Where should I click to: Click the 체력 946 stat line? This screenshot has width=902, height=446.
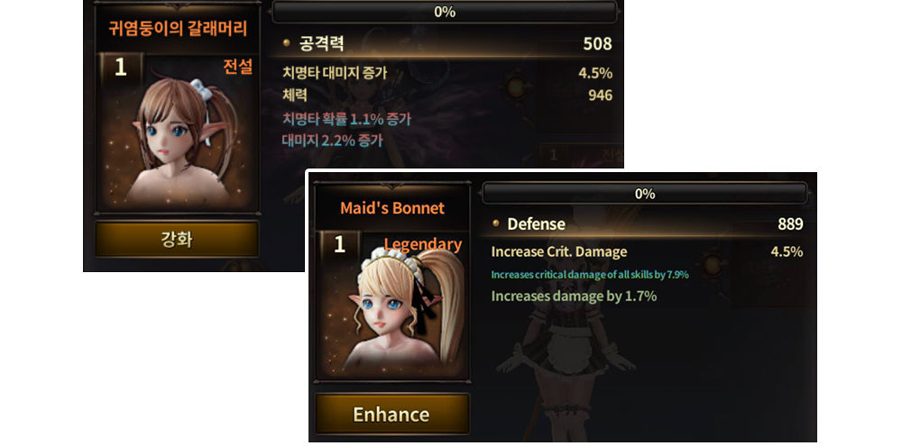tap(447, 95)
